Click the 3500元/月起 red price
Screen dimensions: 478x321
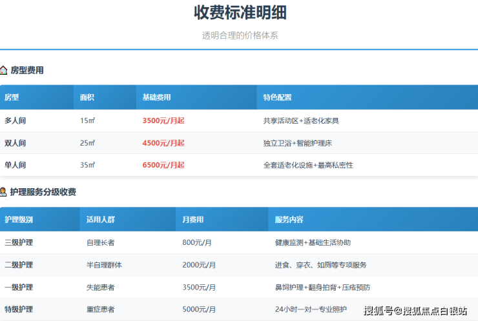[163, 121]
